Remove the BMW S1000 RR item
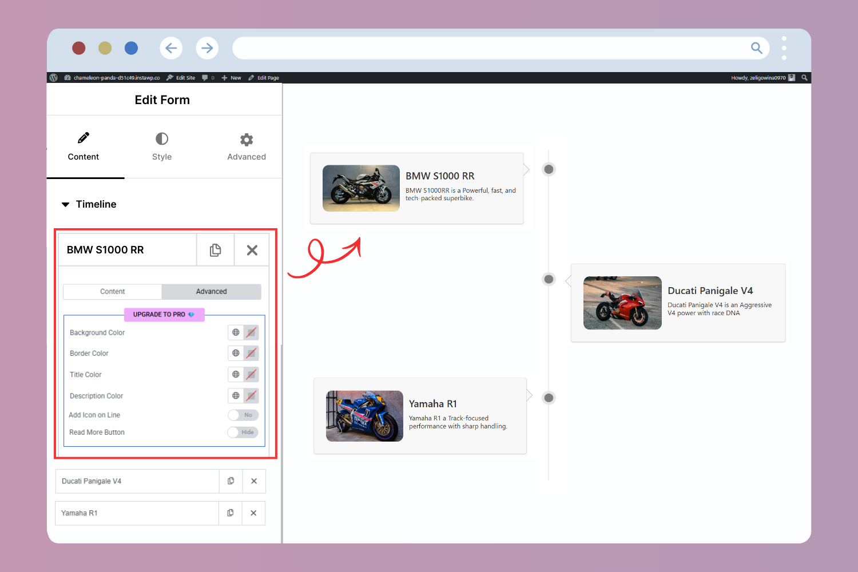 tap(252, 250)
